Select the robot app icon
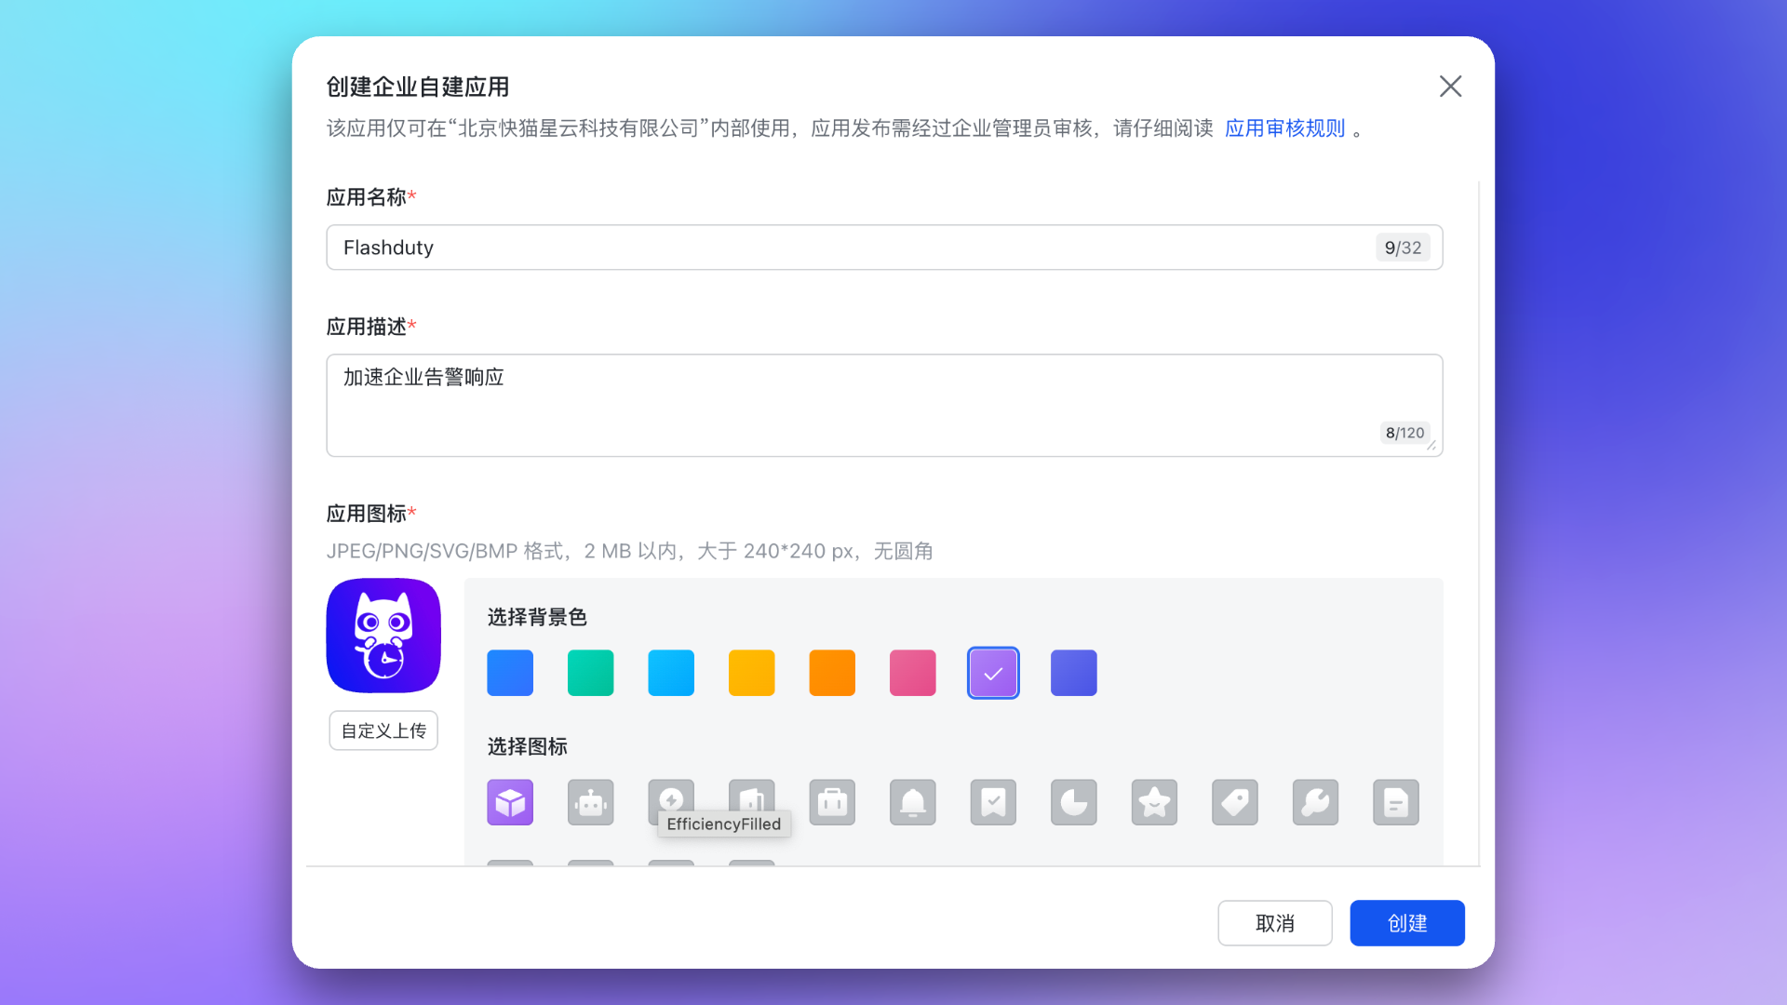The image size is (1787, 1005). tap(590, 802)
